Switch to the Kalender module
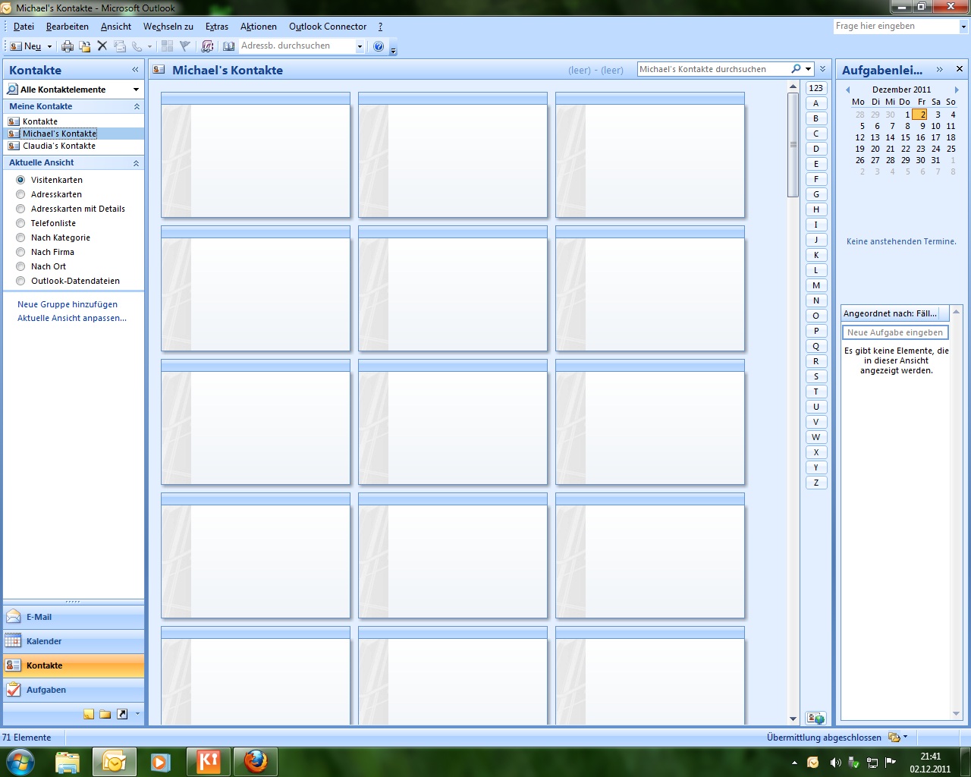971x777 pixels. (x=74, y=641)
